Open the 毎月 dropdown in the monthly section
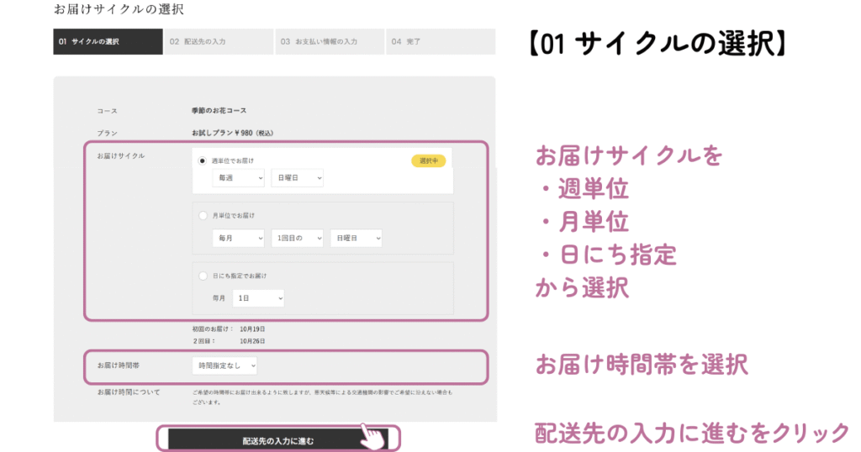Viewport: 861px width, 452px height. click(239, 239)
